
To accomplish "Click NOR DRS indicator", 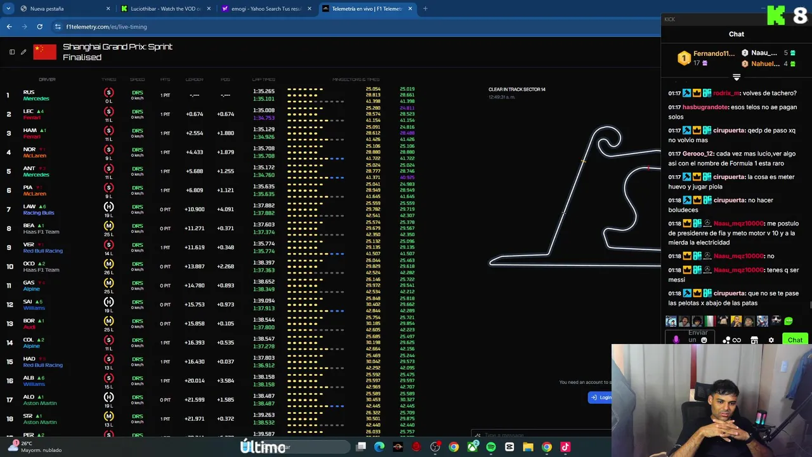I will click(137, 150).
